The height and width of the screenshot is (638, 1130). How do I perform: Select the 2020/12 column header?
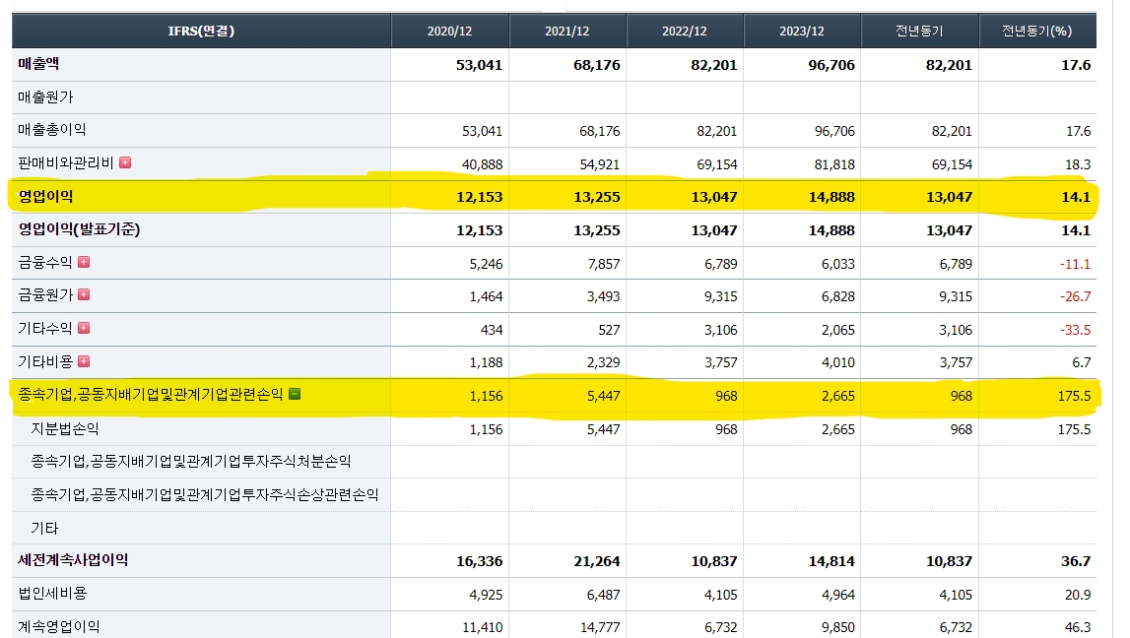(449, 31)
